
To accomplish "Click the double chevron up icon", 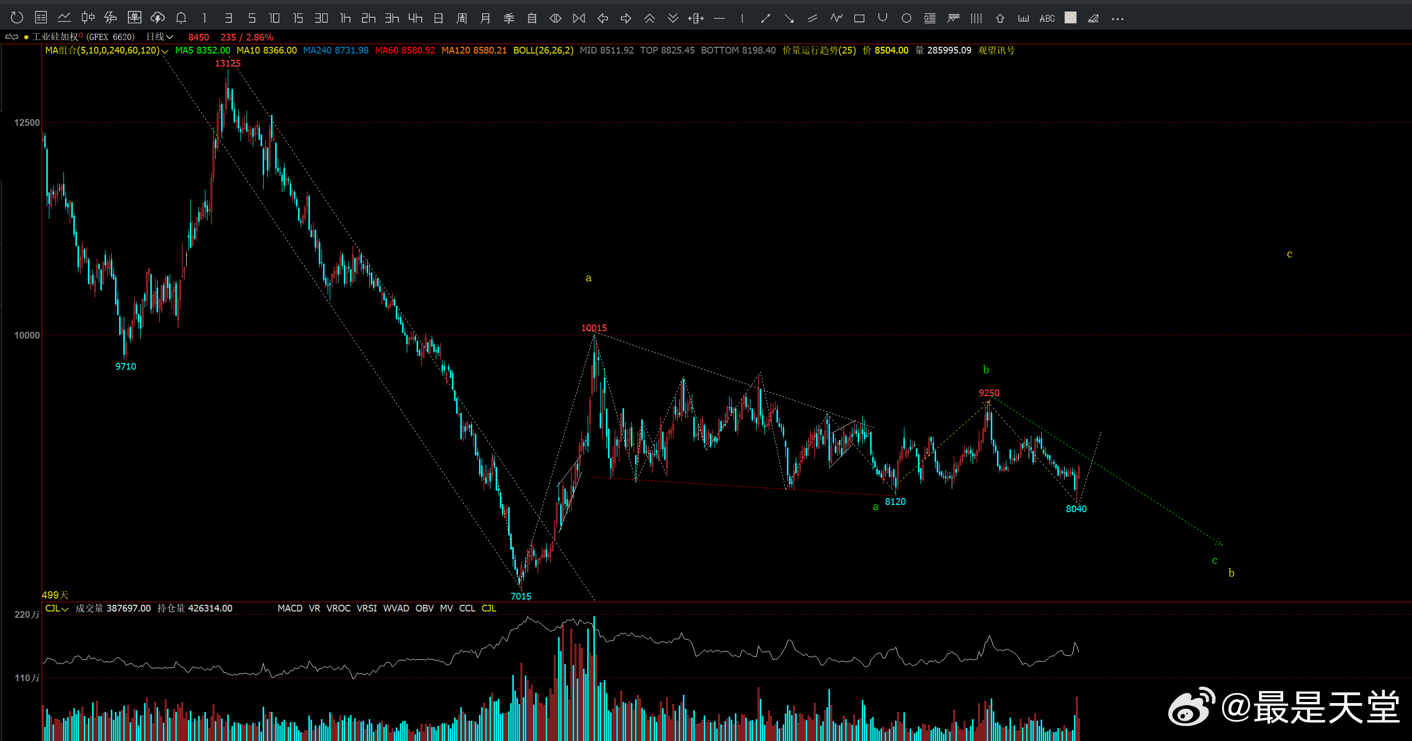I will (650, 19).
